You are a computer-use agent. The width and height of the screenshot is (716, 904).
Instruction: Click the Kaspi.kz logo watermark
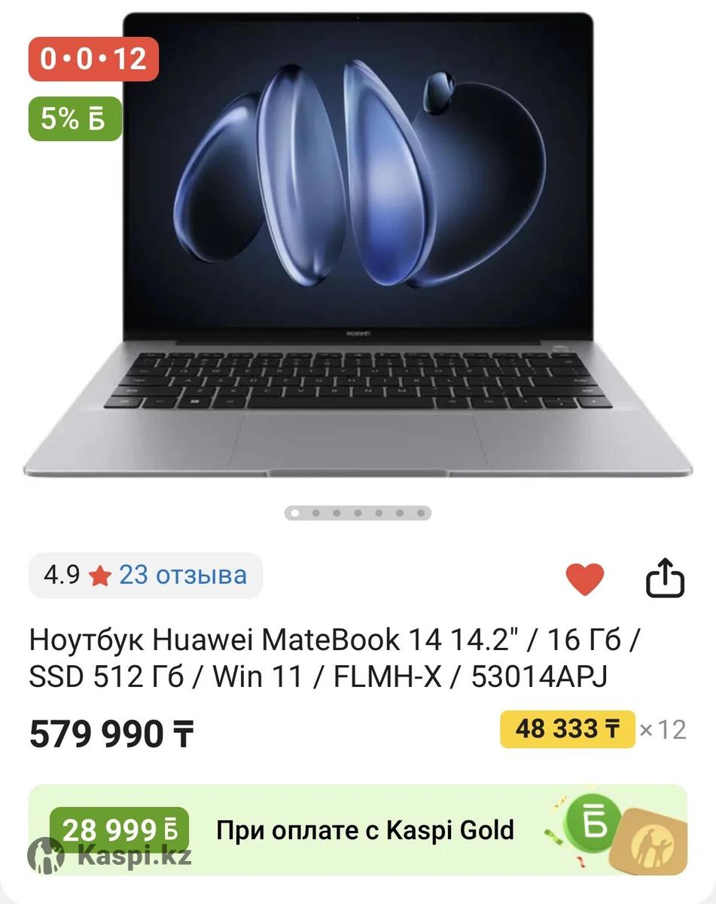click(x=110, y=856)
